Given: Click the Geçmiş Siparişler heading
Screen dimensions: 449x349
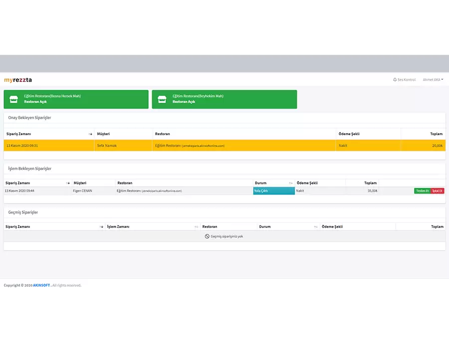Looking at the screenshot, I should click(23, 212).
